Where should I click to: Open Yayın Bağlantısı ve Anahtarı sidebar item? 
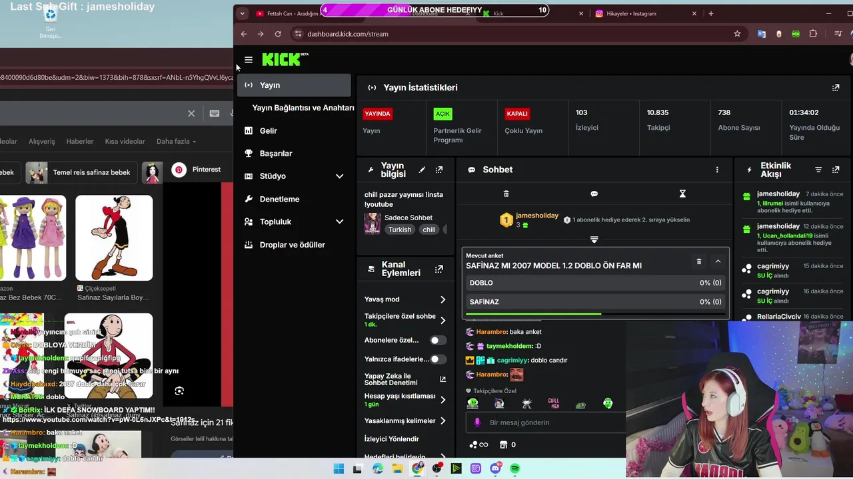[x=303, y=108]
